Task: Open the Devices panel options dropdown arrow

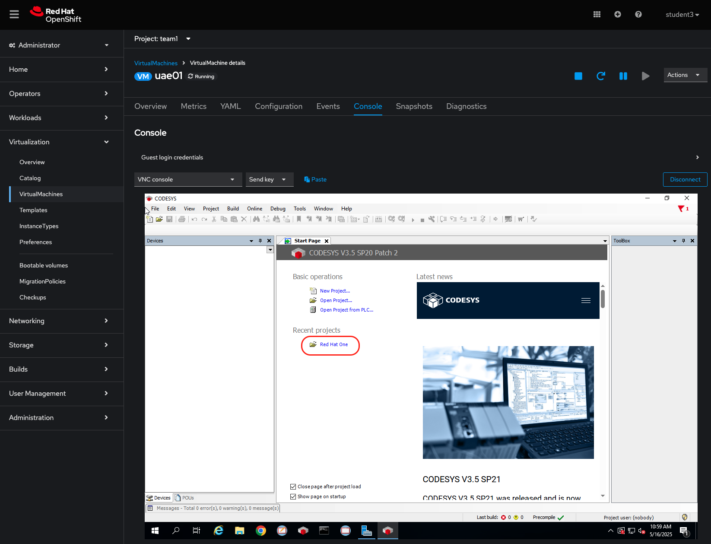Action: [x=251, y=241]
